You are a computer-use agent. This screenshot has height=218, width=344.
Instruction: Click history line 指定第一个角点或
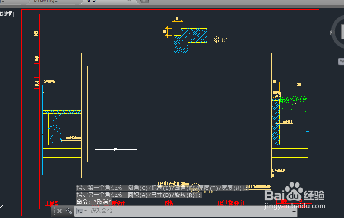162,188
